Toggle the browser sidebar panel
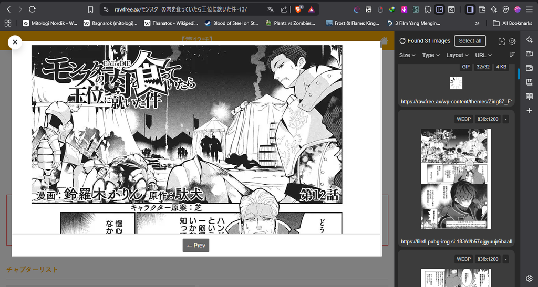 click(x=470, y=9)
